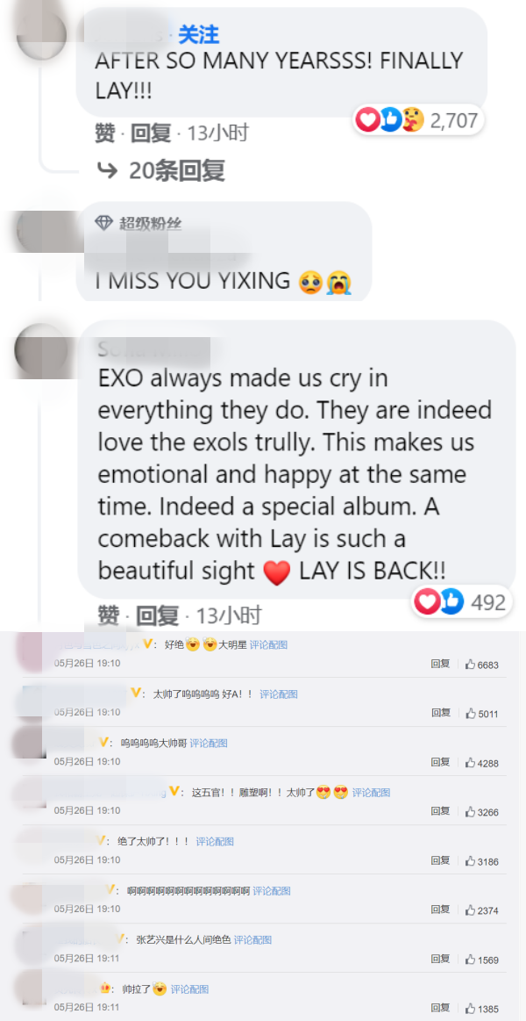Screen dimensions: 526x1021
Task: Click 回复 under the EXO comeback comment
Action: 157,614
